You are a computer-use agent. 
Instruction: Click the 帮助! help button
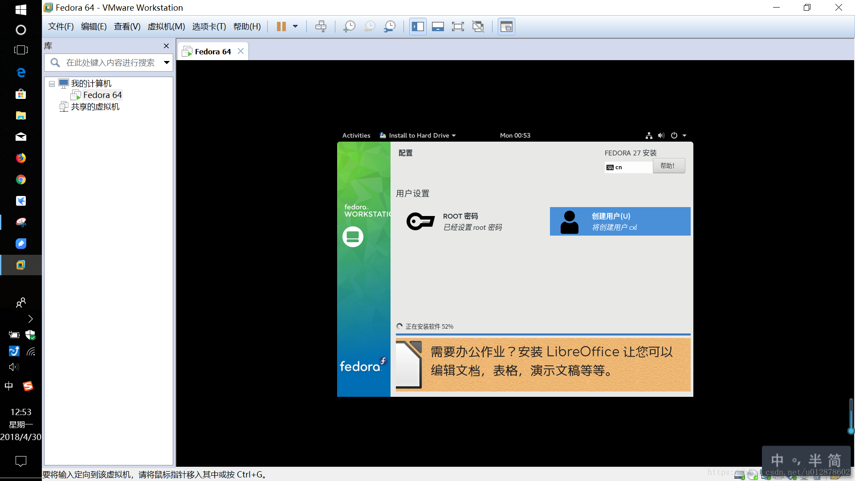coord(668,166)
